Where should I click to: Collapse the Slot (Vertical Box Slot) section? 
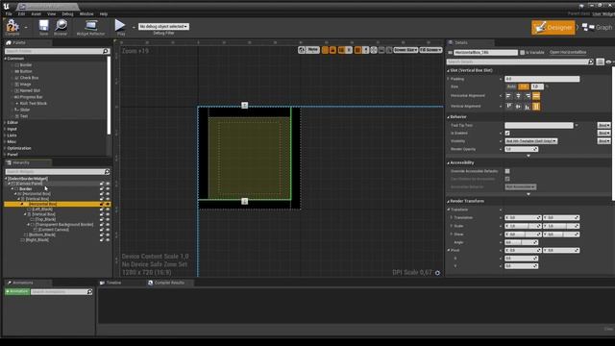[x=449, y=70]
